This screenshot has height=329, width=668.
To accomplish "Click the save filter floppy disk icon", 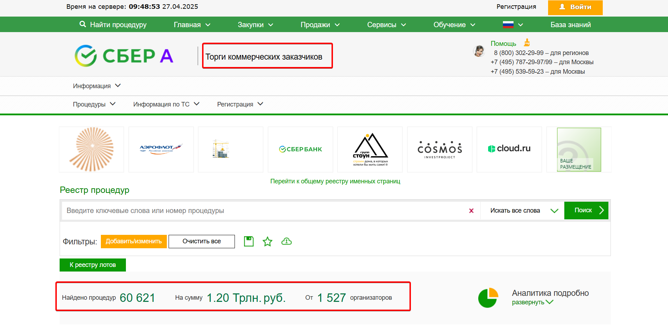I will click(x=249, y=242).
